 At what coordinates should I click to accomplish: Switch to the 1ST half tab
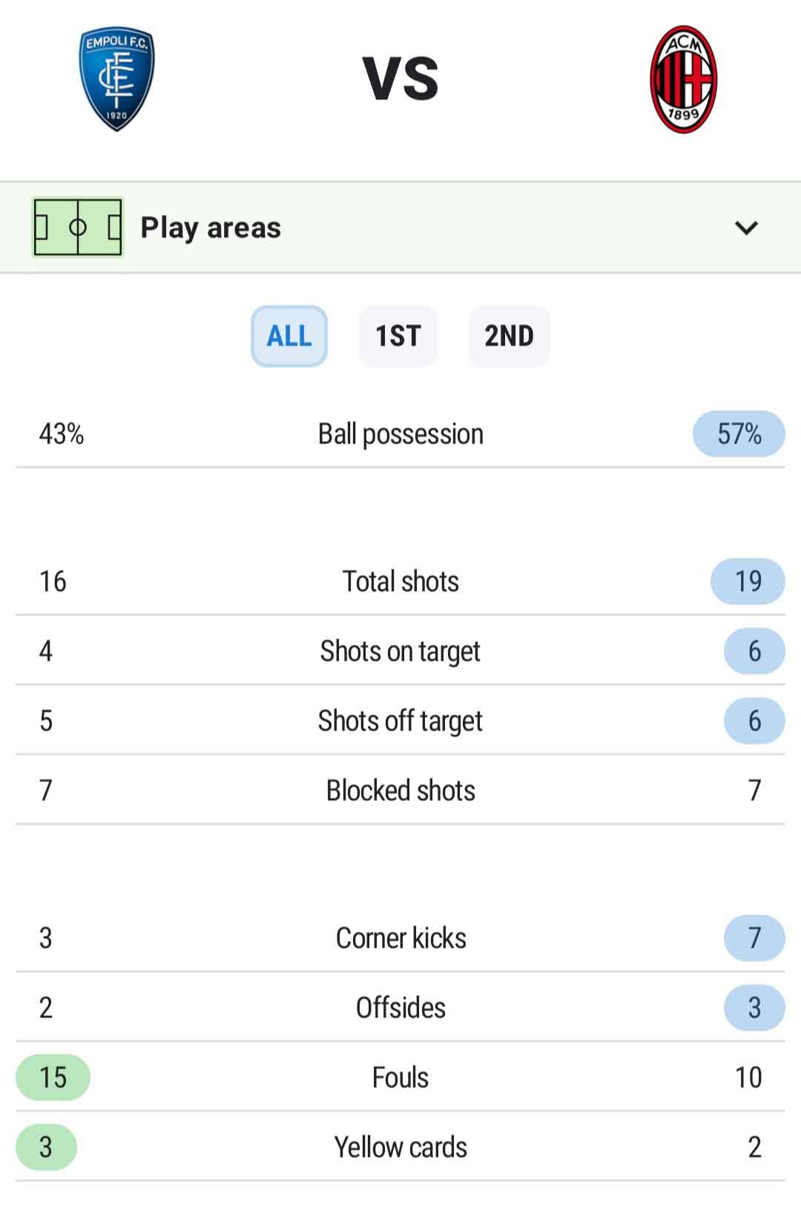point(398,336)
